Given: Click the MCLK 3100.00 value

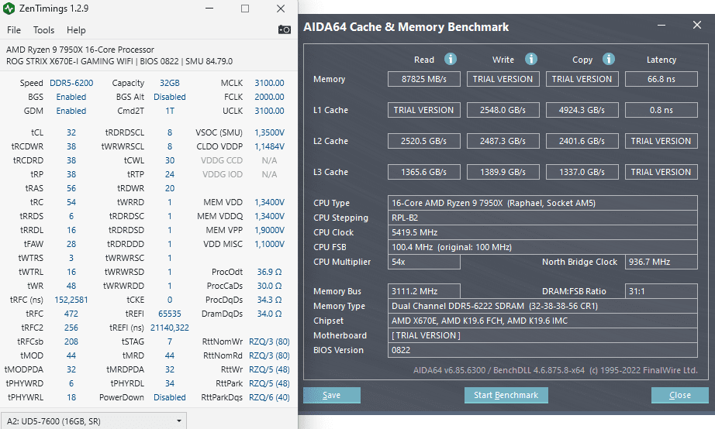Looking at the screenshot, I should (269, 83).
